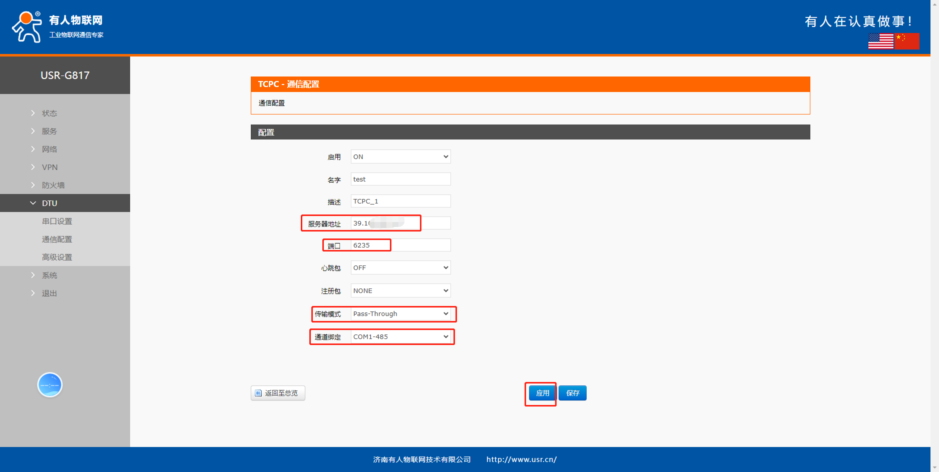Viewport: 939px width, 472px height.
Task: Click the USR IoT logo icon
Action: [x=27, y=27]
